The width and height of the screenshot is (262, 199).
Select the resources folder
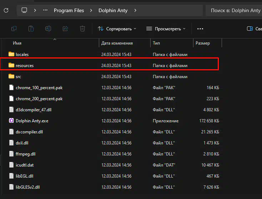pos(25,66)
